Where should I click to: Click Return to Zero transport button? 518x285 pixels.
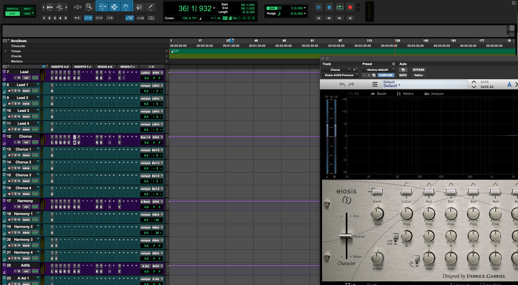tap(319, 18)
